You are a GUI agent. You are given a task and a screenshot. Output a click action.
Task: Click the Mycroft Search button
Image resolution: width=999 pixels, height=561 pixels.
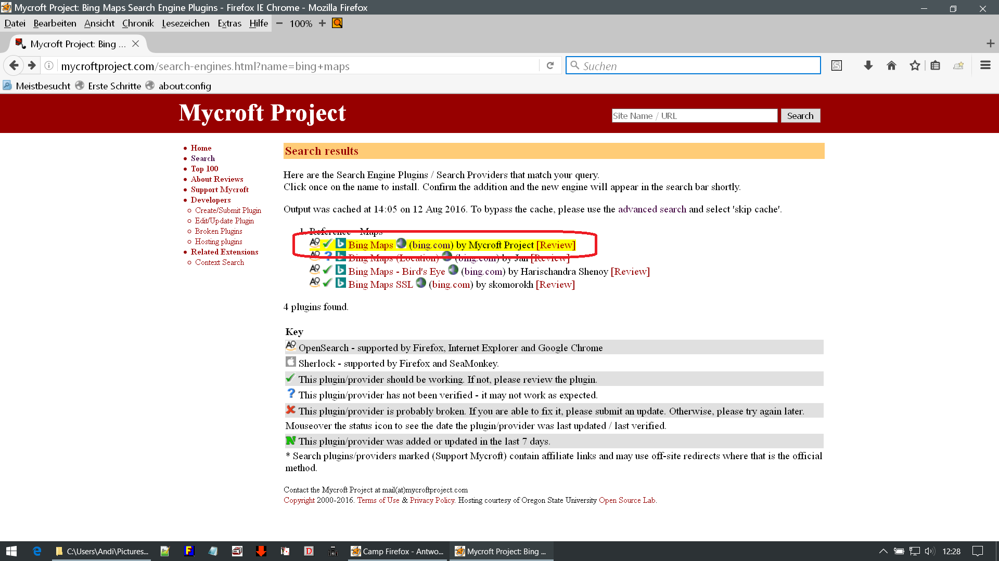pyautogui.click(x=800, y=116)
